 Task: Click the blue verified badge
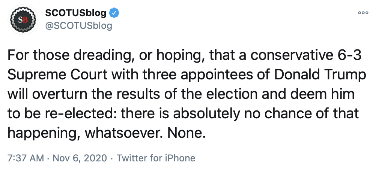(x=114, y=13)
